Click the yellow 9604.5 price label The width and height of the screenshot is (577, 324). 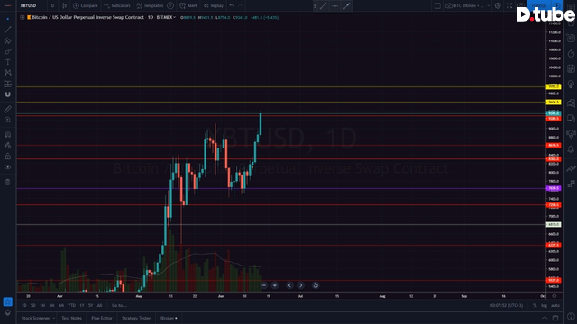tap(554, 102)
